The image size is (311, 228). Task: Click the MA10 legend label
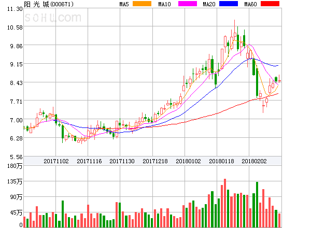coord(164,4)
